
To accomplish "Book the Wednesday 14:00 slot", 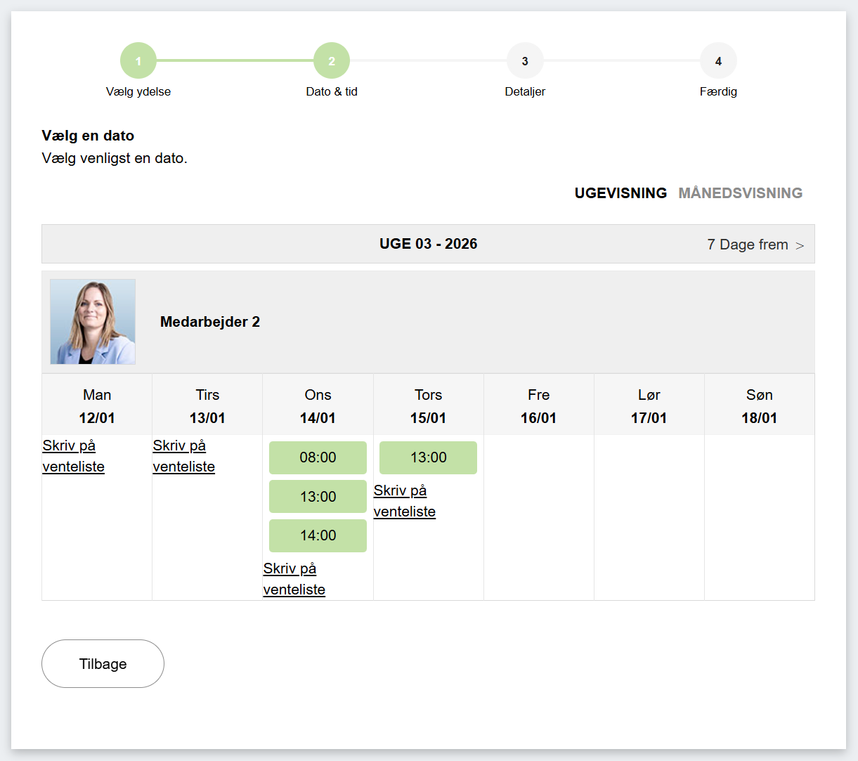I will click(318, 535).
